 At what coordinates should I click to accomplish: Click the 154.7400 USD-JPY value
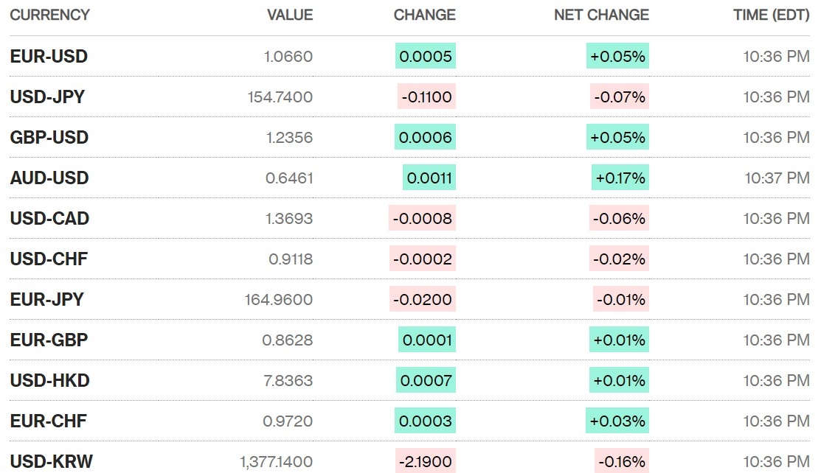pos(280,97)
